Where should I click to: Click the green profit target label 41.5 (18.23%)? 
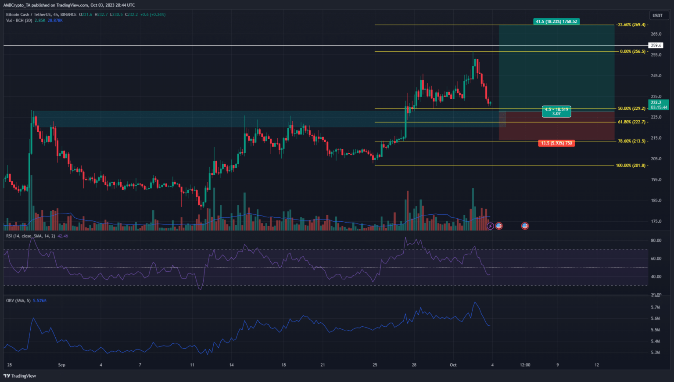click(556, 21)
